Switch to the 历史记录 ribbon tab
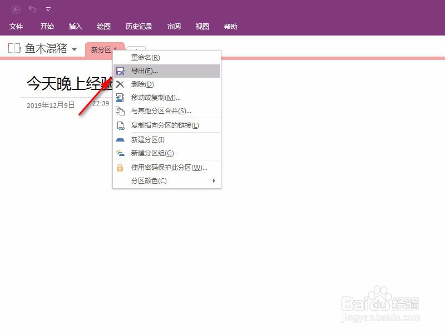Image resolution: width=445 pixels, height=333 pixels. pos(139,27)
